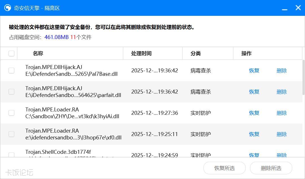Toggle the select-all checkbox in header
This screenshot has width=305, height=179.
point(11,53)
